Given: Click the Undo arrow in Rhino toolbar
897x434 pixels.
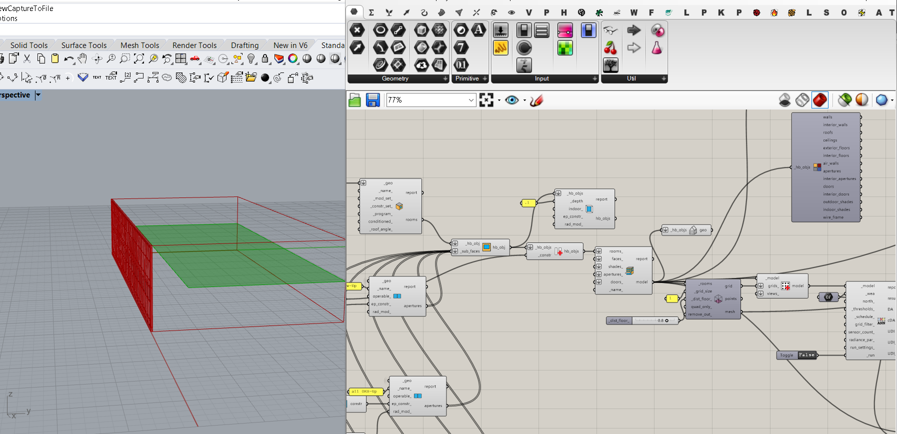Looking at the screenshot, I should click(68, 59).
